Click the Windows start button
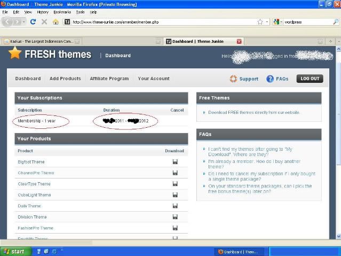 [15, 251]
